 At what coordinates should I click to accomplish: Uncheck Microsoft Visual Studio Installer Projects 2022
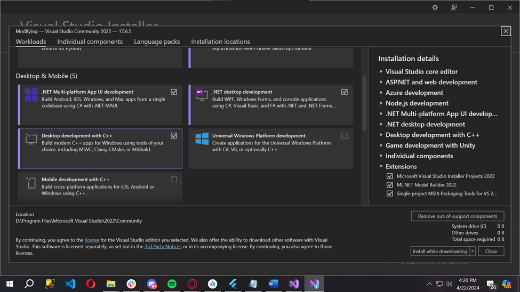tap(390, 176)
